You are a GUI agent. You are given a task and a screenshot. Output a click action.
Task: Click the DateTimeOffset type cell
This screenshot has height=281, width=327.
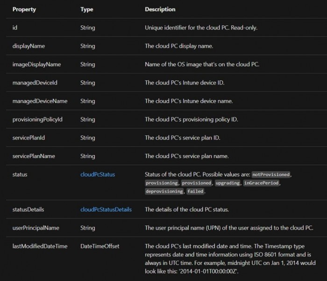[100, 246]
